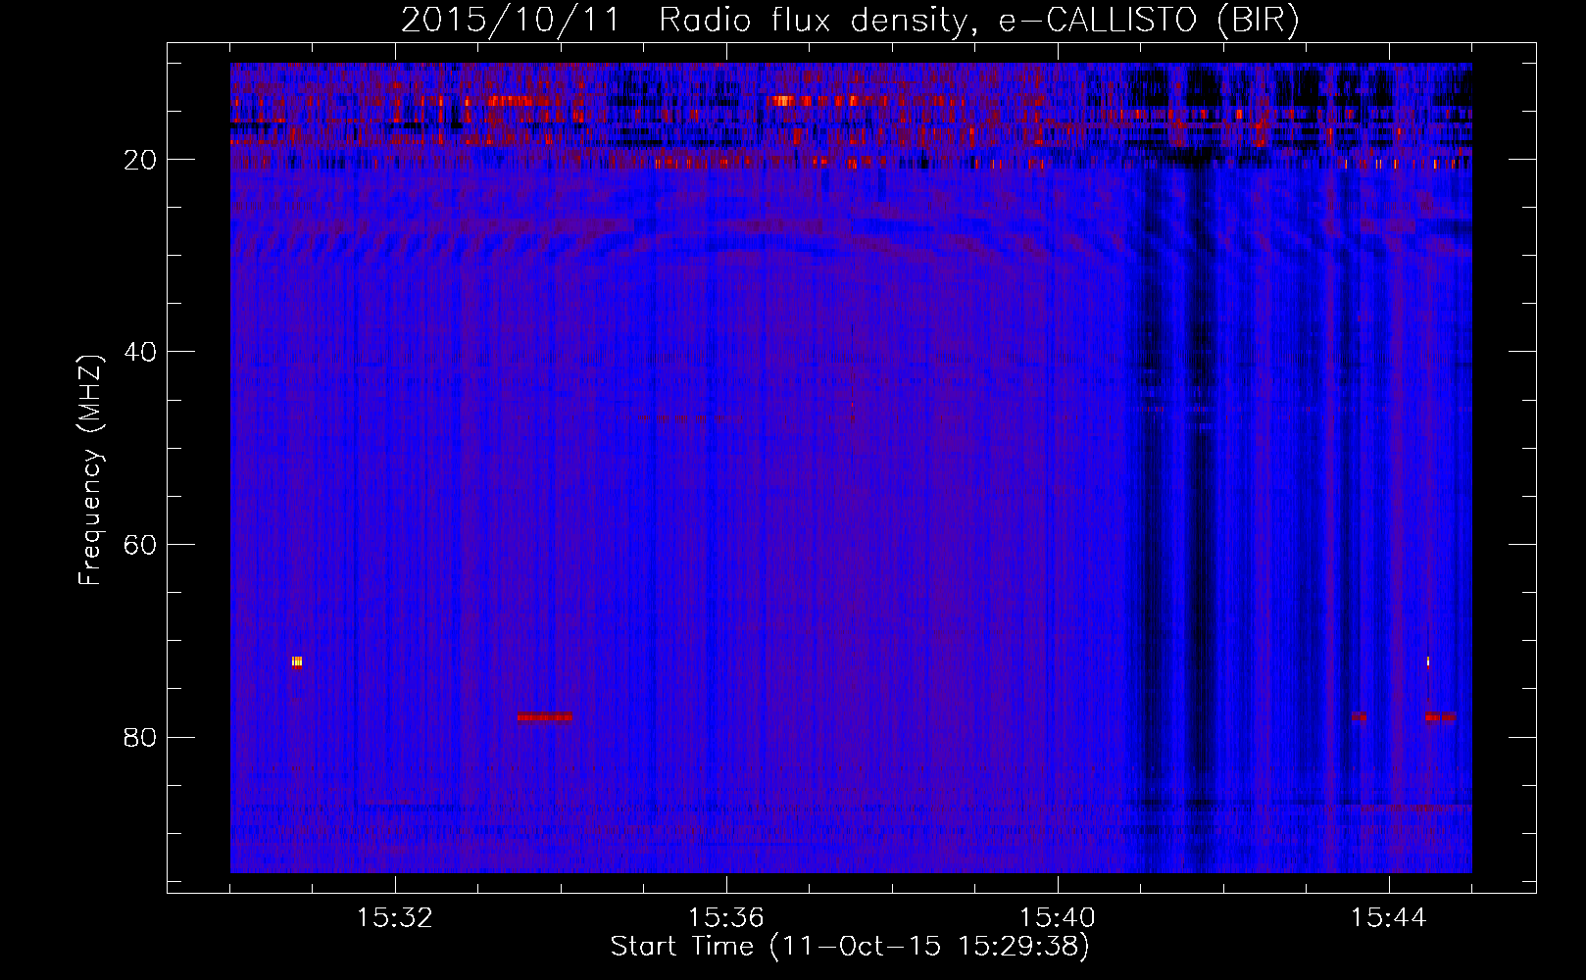Click the "15:44" time tick label

(1389, 918)
